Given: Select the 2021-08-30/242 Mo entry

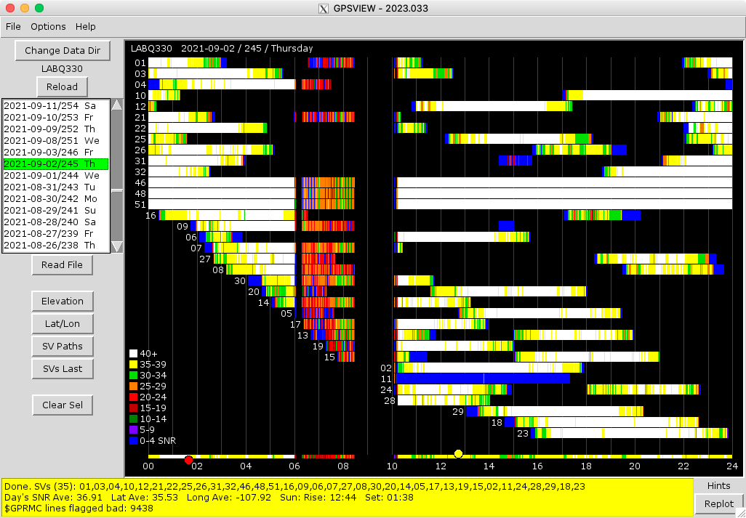Looking at the screenshot, I should [x=55, y=199].
